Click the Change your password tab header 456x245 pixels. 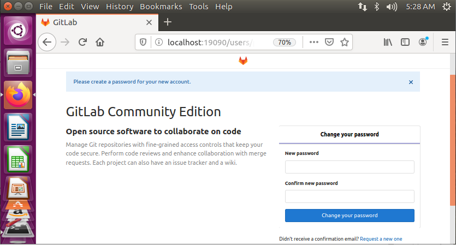click(x=350, y=135)
